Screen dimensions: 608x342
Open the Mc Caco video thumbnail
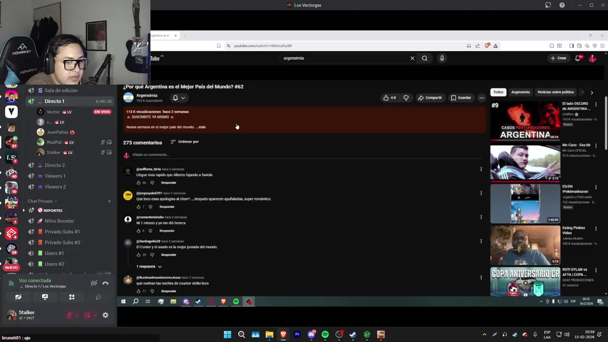pos(525,162)
